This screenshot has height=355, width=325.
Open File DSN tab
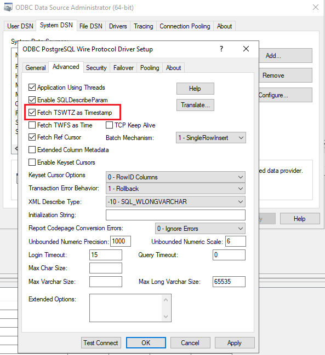pos(91,26)
